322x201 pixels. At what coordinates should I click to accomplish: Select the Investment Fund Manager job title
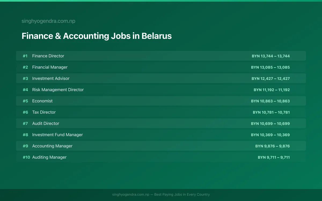click(57, 135)
